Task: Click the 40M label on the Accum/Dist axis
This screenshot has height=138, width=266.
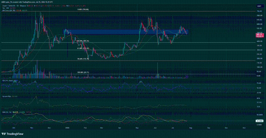Action: 259,98
